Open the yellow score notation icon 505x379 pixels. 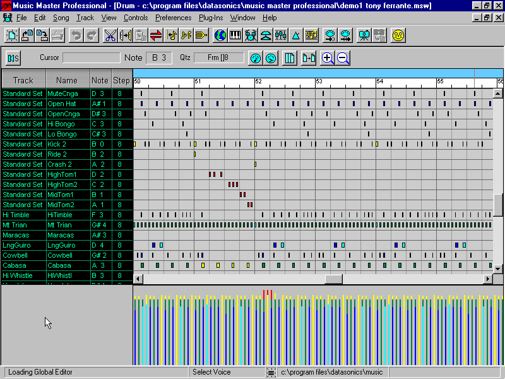click(x=311, y=35)
